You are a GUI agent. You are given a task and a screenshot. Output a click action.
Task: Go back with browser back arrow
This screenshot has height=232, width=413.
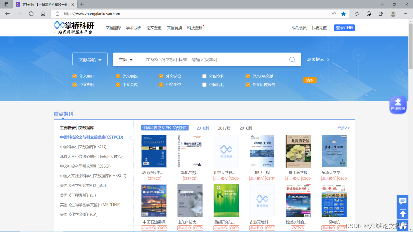tap(7, 14)
